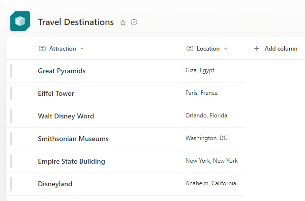
Task: Select the Smithsonian Museums row handle
Action: tap(11, 139)
